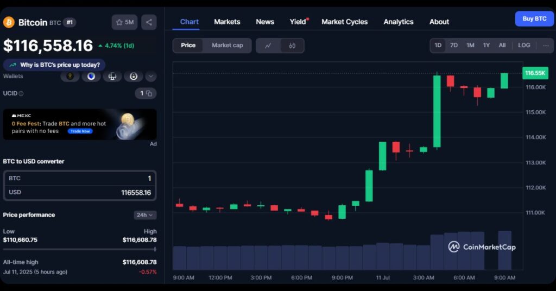Open the News tab
Image resolution: width=556 pixels, height=291 pixels.
coord(265,22)
